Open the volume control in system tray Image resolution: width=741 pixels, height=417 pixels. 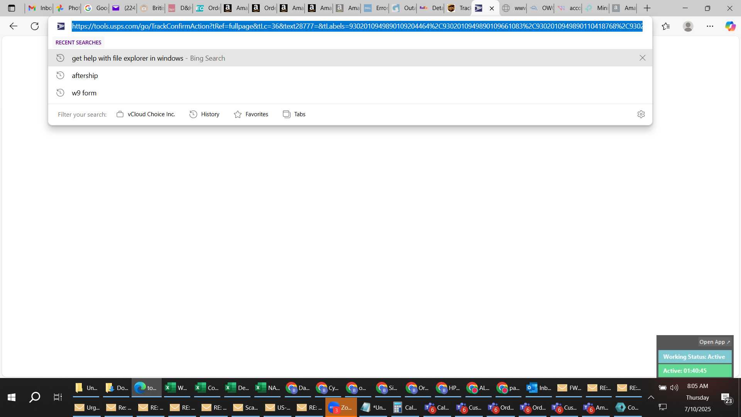click(x=675, y=387)
